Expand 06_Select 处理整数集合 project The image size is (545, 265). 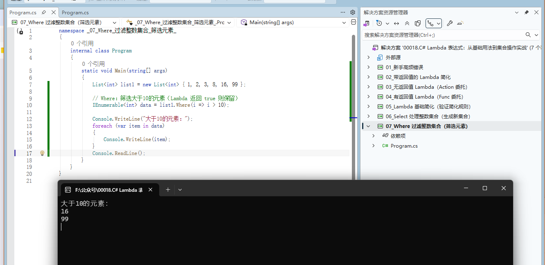[368, 117]
